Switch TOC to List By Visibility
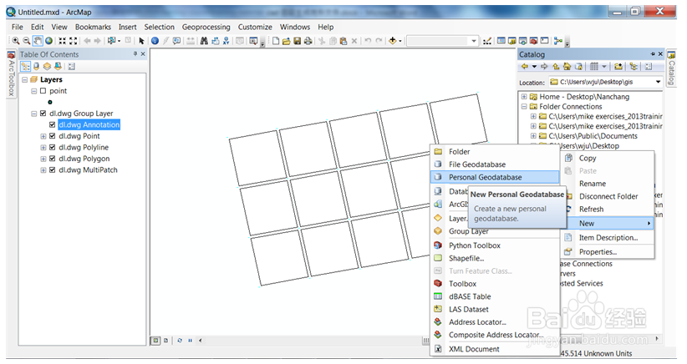 [47, 67]
